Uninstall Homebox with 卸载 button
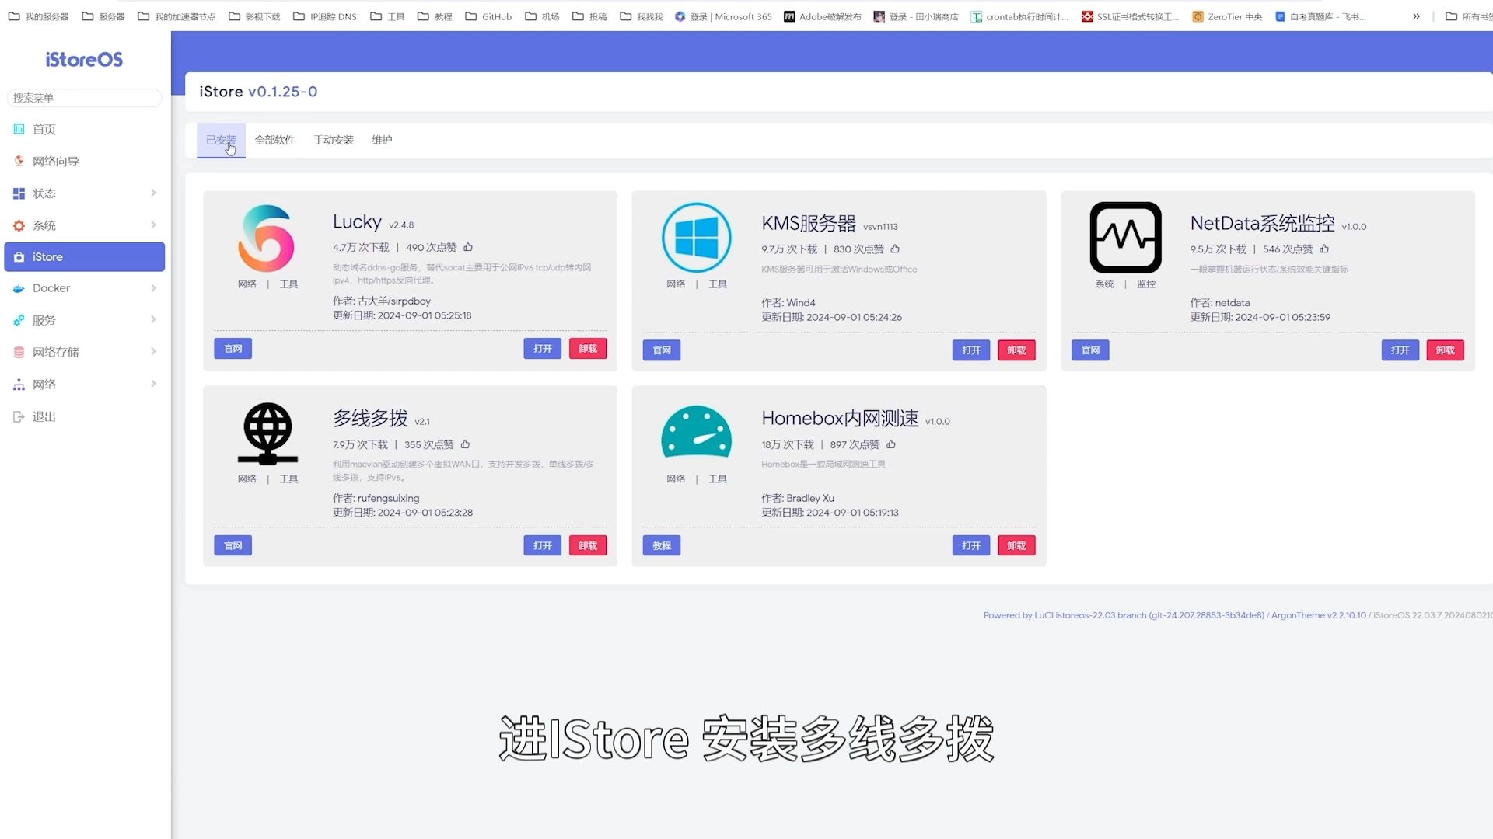Screen dimensions: 1493x839 click(x=1016, y=546)
